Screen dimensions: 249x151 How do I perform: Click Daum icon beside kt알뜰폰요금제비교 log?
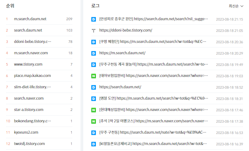[x=93, y=144]
